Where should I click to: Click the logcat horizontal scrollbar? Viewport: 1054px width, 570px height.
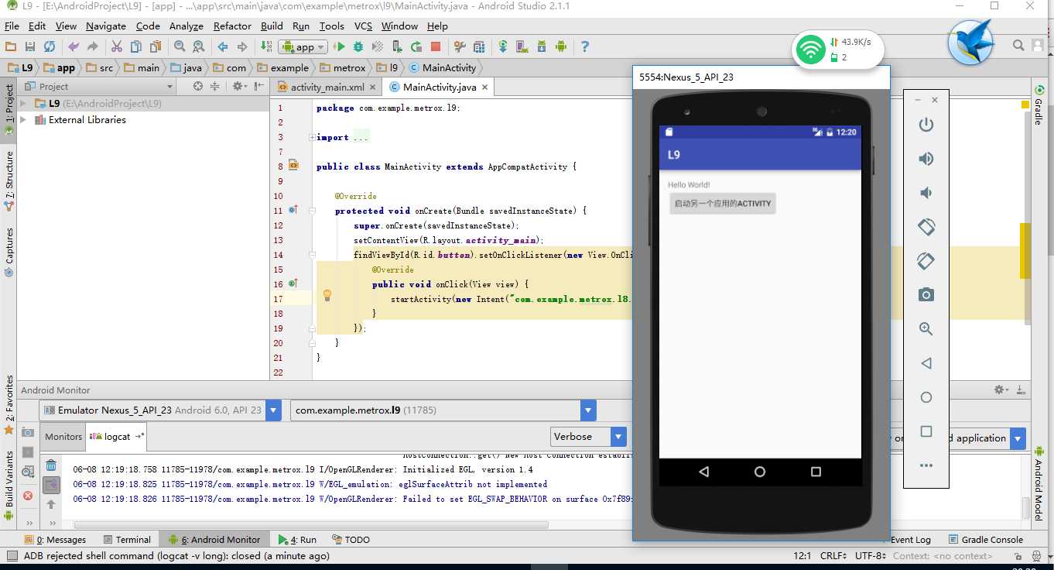tap(310, 525)
